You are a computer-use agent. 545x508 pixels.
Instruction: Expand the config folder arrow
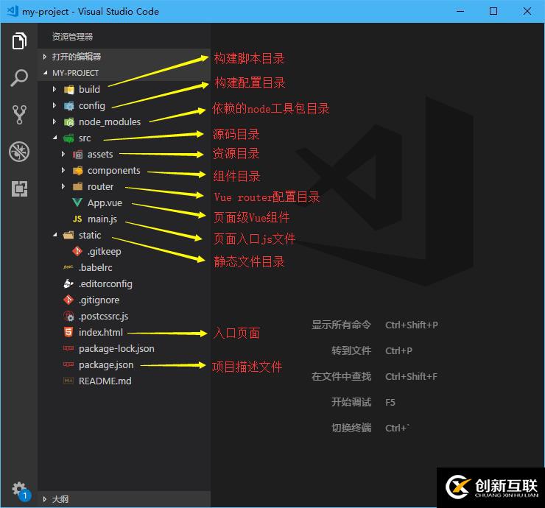(x=54, y=105)
